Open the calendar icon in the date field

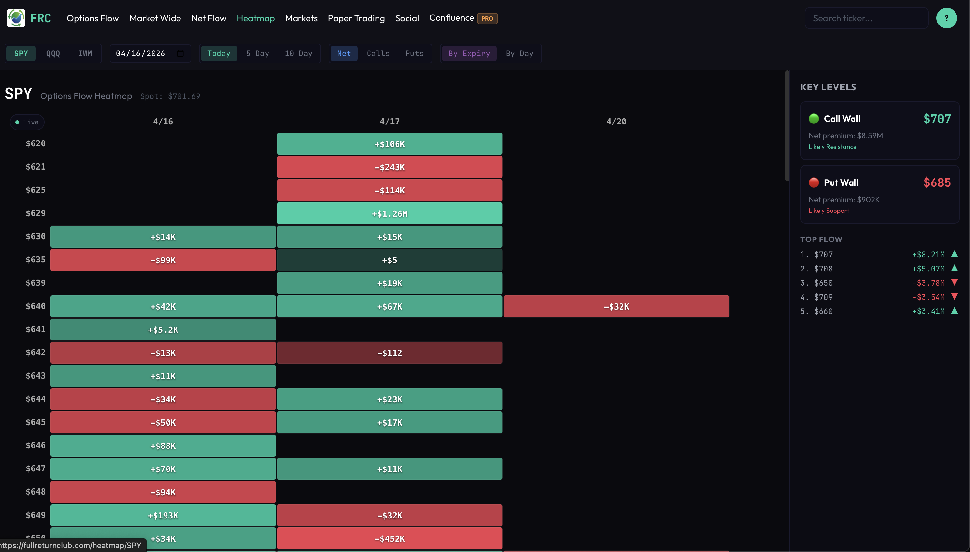(x=180, y=54)
